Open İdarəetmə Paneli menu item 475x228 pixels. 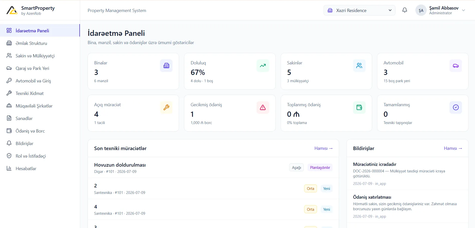(40, 31)
